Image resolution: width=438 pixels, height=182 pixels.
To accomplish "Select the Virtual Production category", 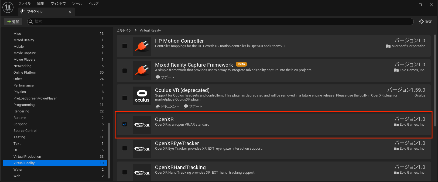I will pos(55,157).
